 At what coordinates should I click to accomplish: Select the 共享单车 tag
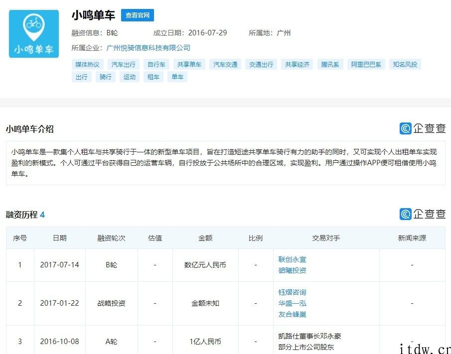coord(189,64)
